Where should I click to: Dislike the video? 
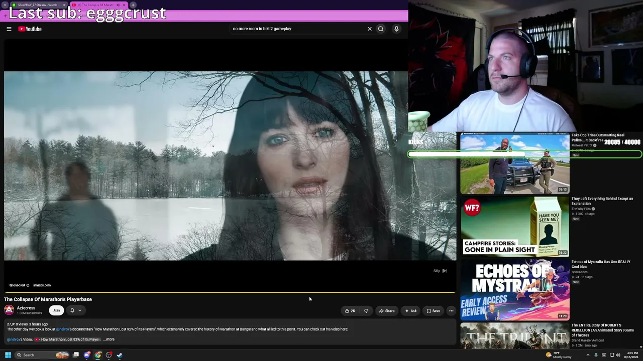(x=366, y=311)
